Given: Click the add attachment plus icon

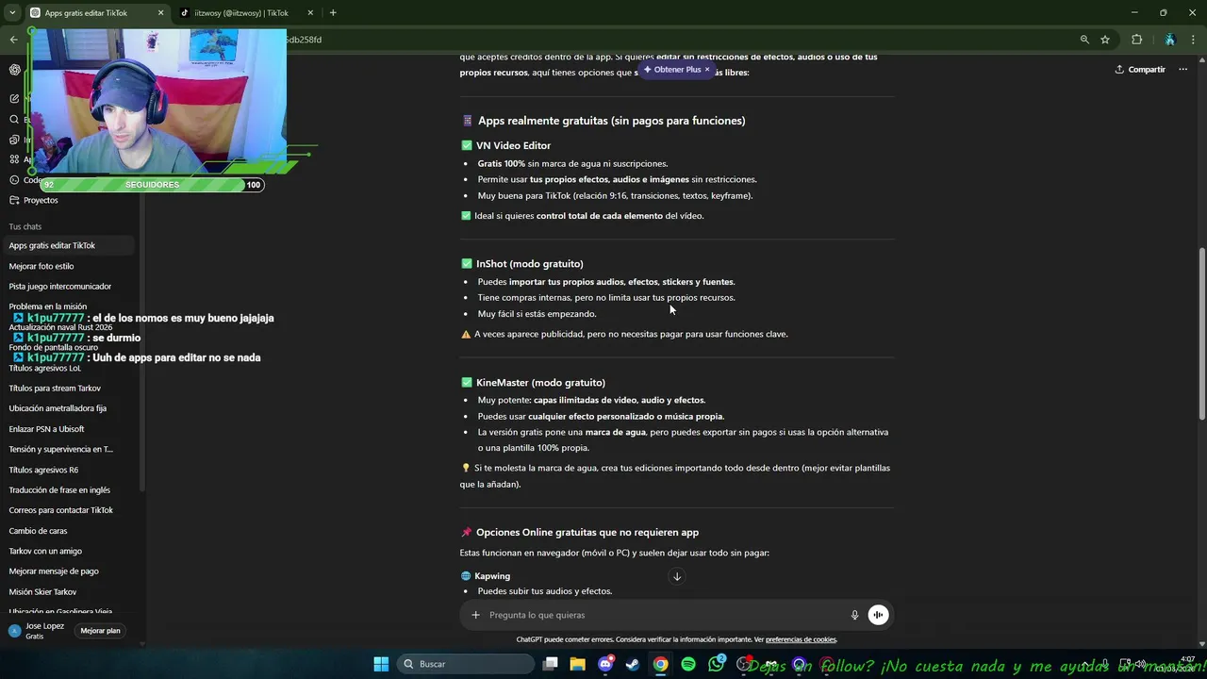Looking at the screenshot, I should [x=475, y=615].
